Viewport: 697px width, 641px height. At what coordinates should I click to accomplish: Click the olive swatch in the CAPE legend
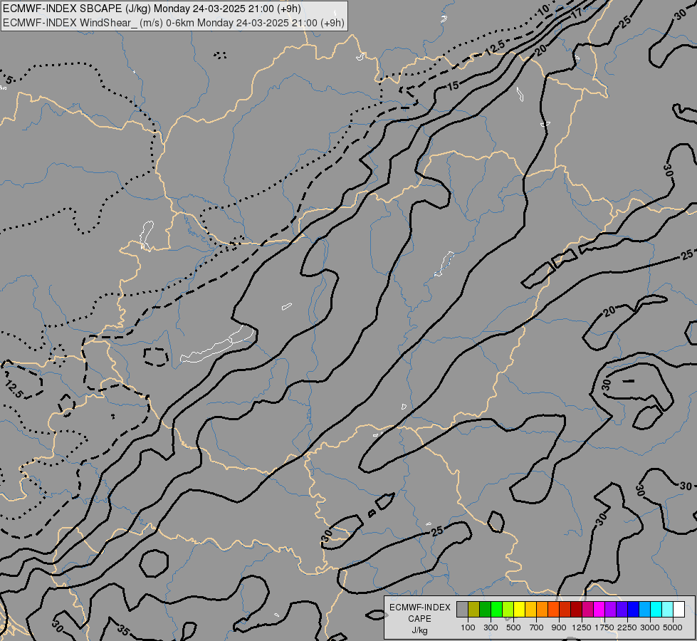[474, 609]
